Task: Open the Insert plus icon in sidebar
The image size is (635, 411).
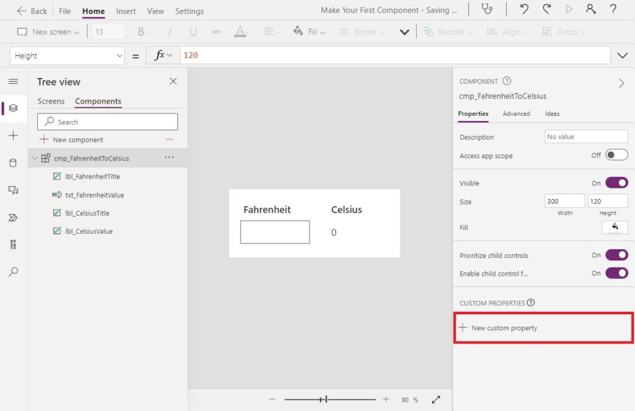Action: (13, 135)
